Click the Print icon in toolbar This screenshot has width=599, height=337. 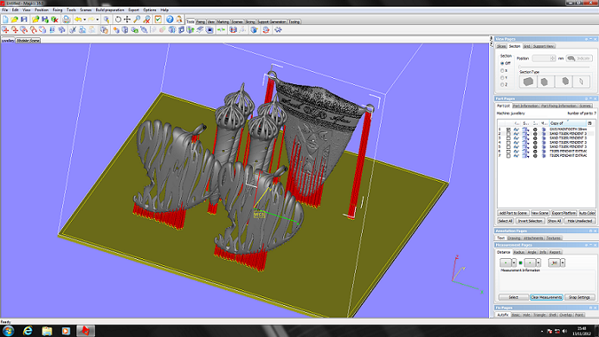[x=67, y=20]
